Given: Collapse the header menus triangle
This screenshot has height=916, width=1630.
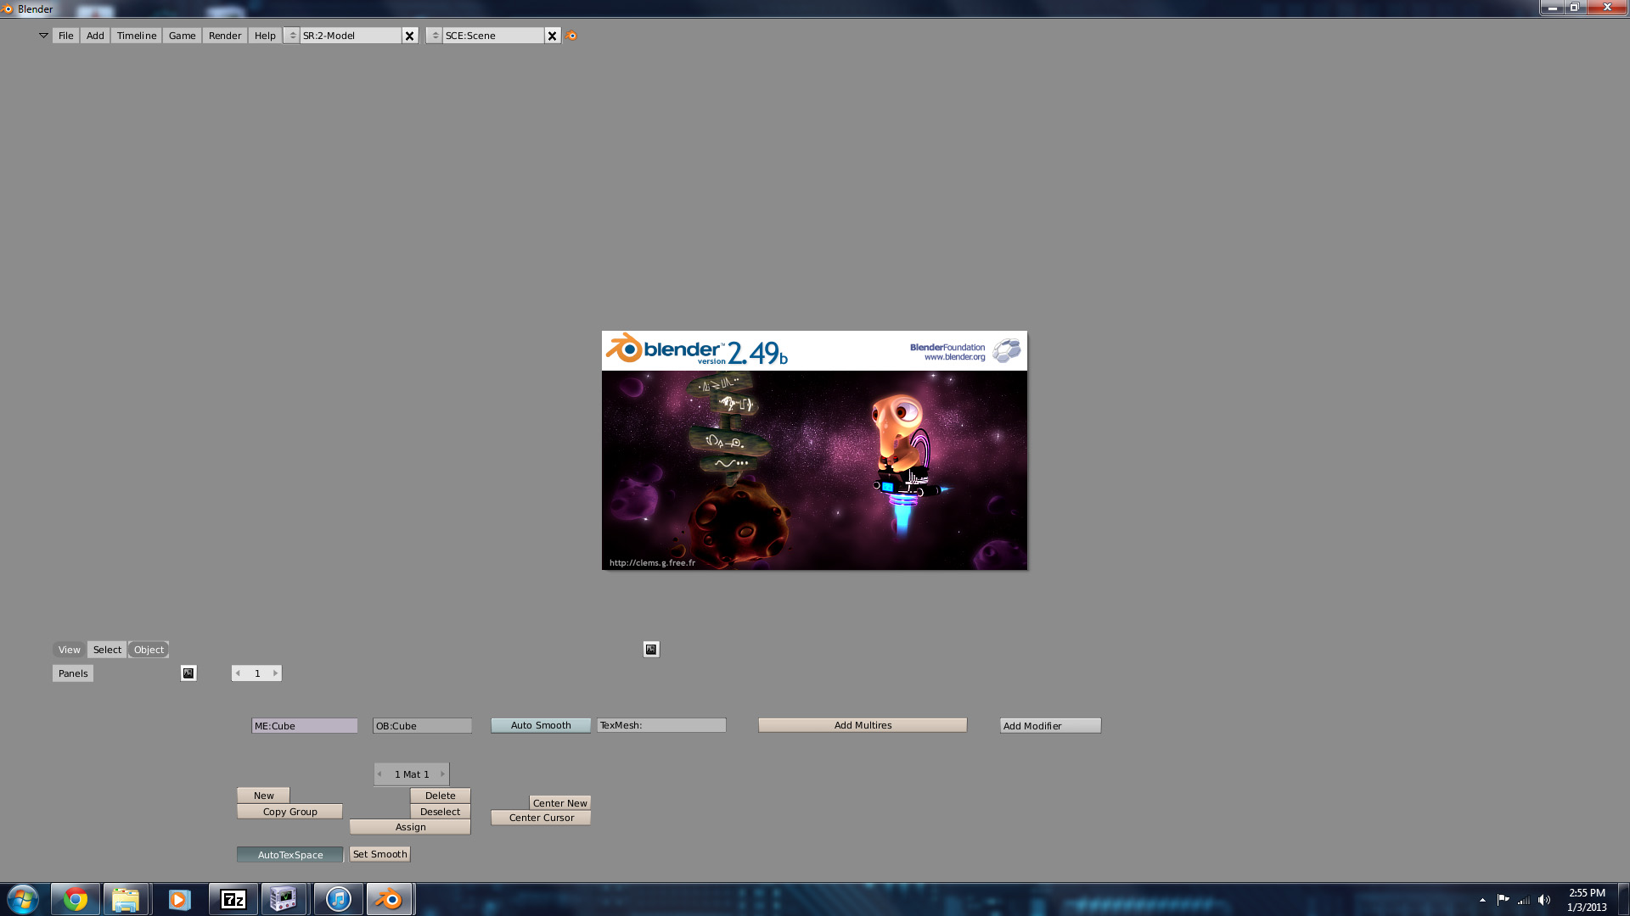Looking at the screenshot, I should click(43, 36).
